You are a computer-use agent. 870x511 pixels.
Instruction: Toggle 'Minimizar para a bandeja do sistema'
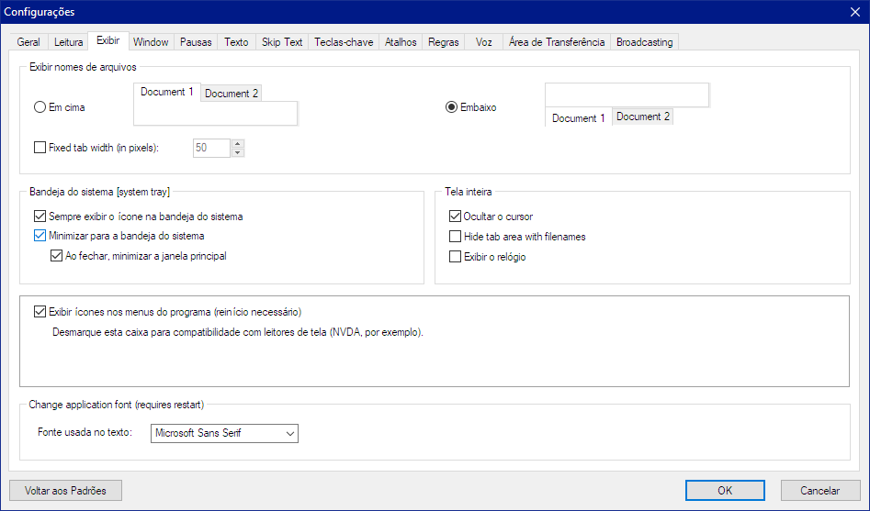40,236
